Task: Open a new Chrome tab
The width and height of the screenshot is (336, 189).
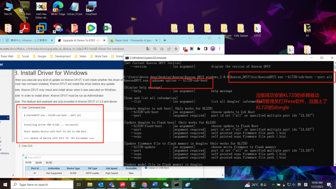Action: (165, 40)
